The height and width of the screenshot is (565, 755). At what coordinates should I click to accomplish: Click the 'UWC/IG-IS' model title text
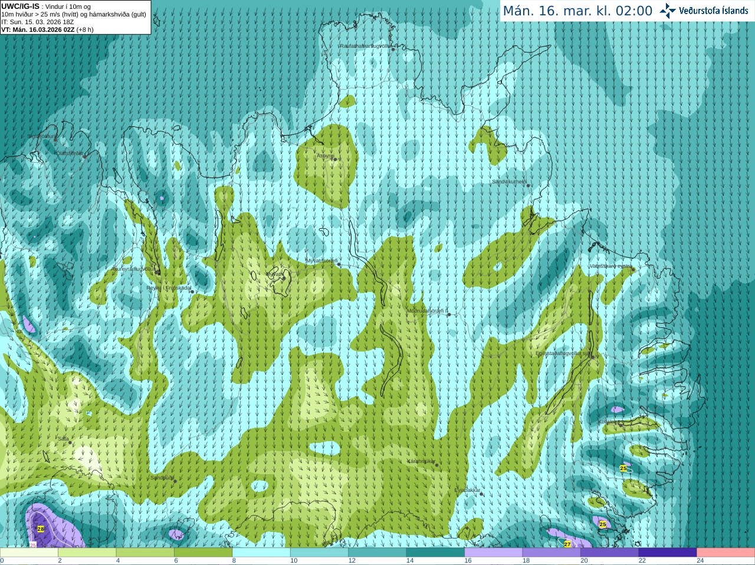20,6
